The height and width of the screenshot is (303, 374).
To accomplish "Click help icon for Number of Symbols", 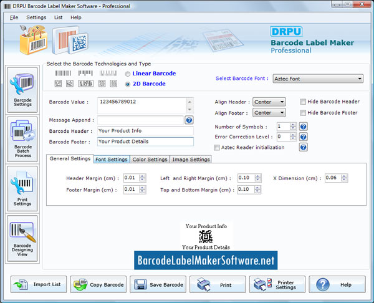I will pyautogui.click(x=303, y=127).
